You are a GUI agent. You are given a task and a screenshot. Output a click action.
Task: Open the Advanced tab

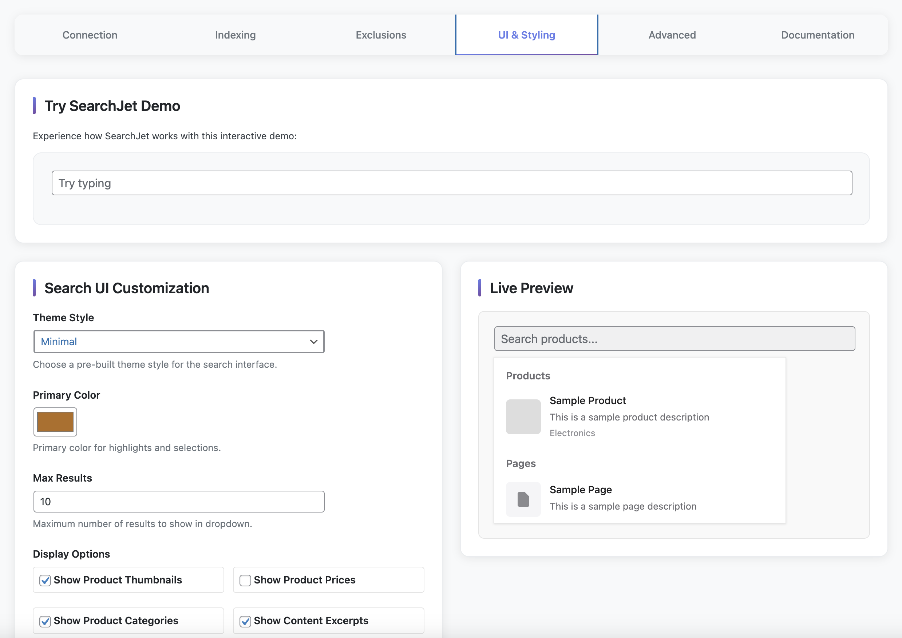[x=672, y=35]
